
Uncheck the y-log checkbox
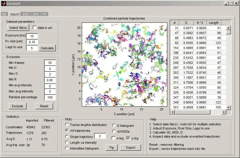coord(128,138)
